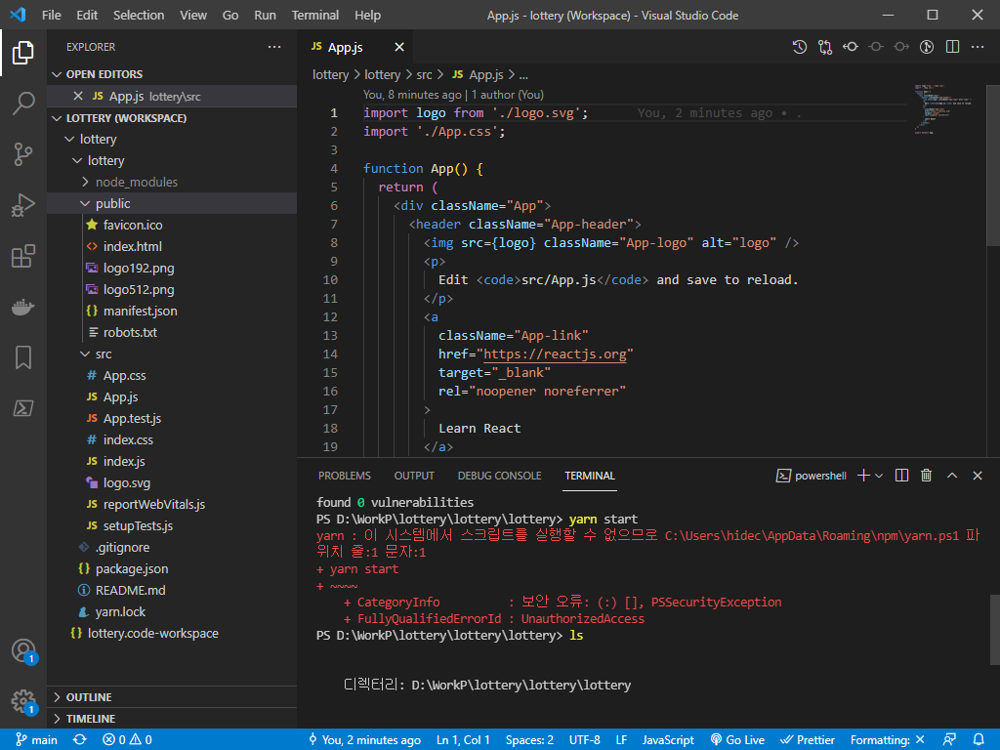This screenshot has height=750, width=1000.
Task: Collapse the src folder
Action: [x=85, y=354]
